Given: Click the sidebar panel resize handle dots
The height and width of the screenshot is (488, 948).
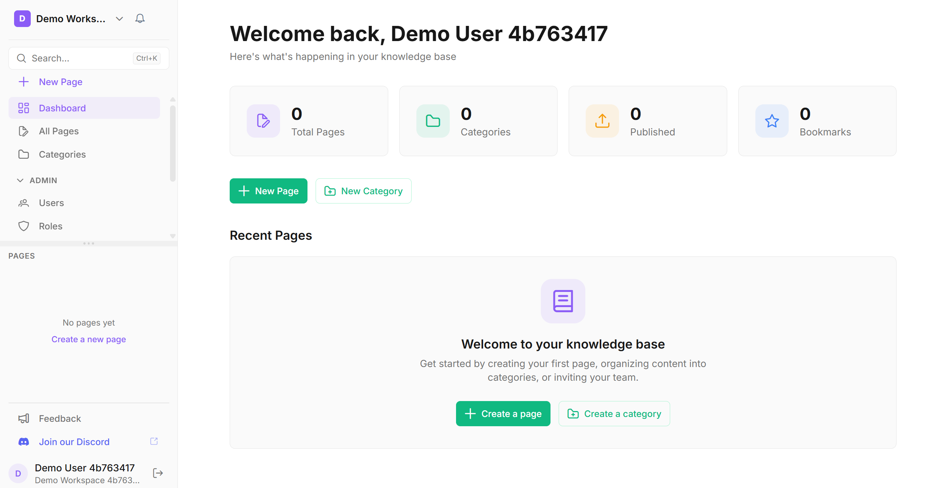Looking at the screenshot, I should click(x=89, y=243).
